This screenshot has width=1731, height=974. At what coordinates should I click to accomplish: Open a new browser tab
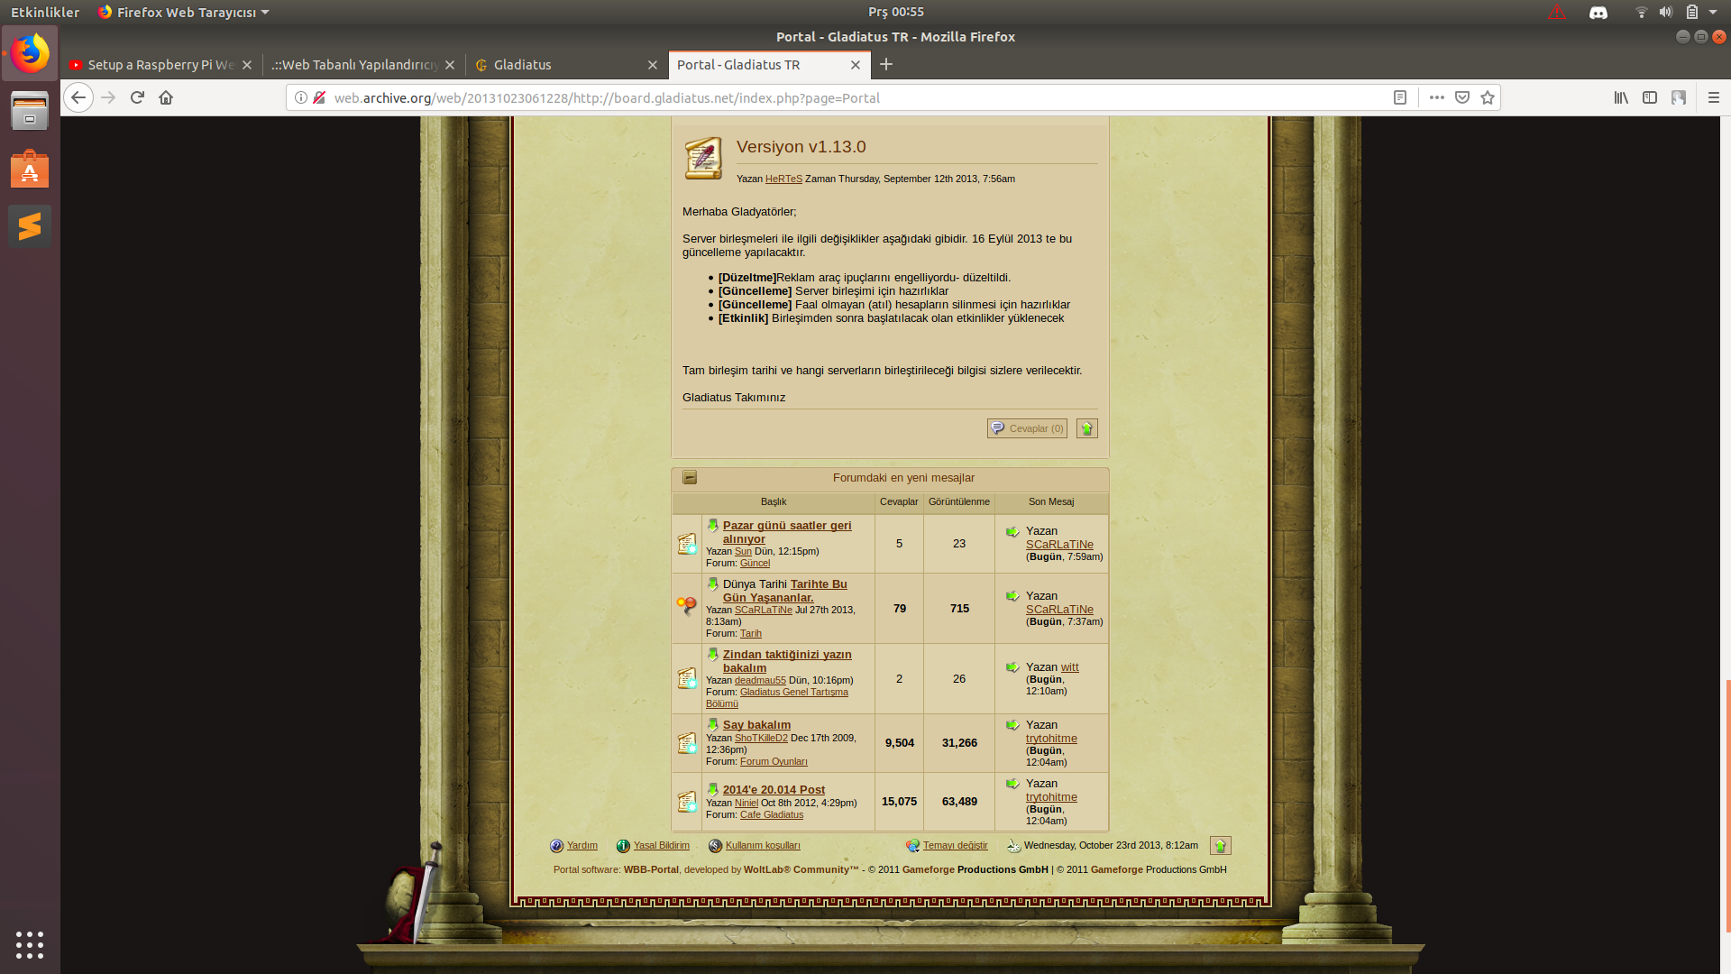click(886, 64)
